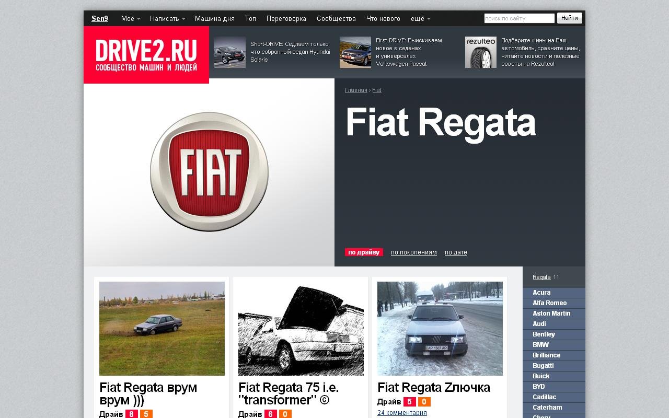Go to Fiat breadcrumb link
Screen dimensions: 669x418
point(377,90)
